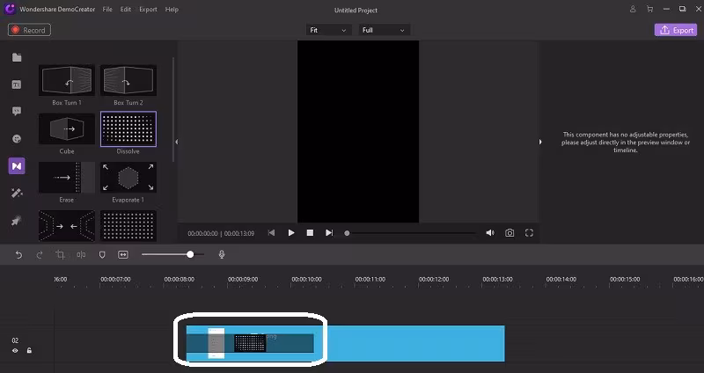Open the Export menu

click(x=148, y=10)
